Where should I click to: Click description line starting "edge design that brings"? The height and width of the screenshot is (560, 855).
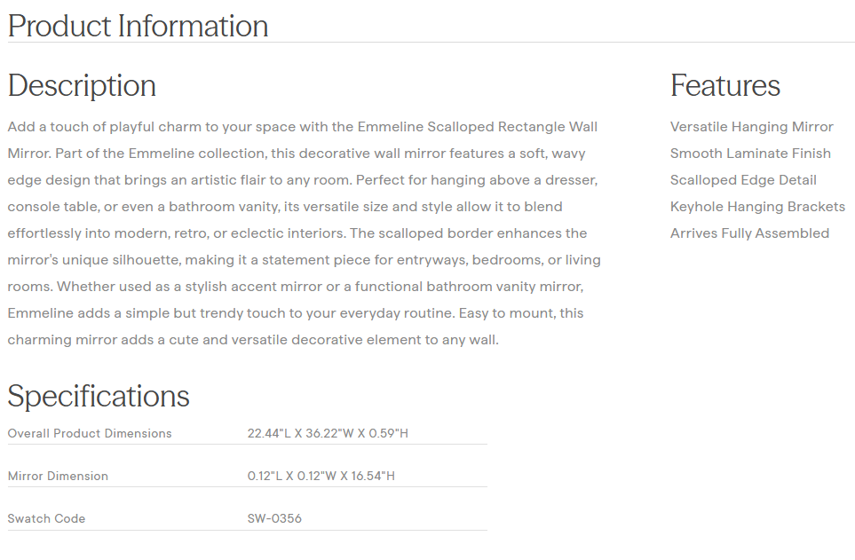(302, 180)
